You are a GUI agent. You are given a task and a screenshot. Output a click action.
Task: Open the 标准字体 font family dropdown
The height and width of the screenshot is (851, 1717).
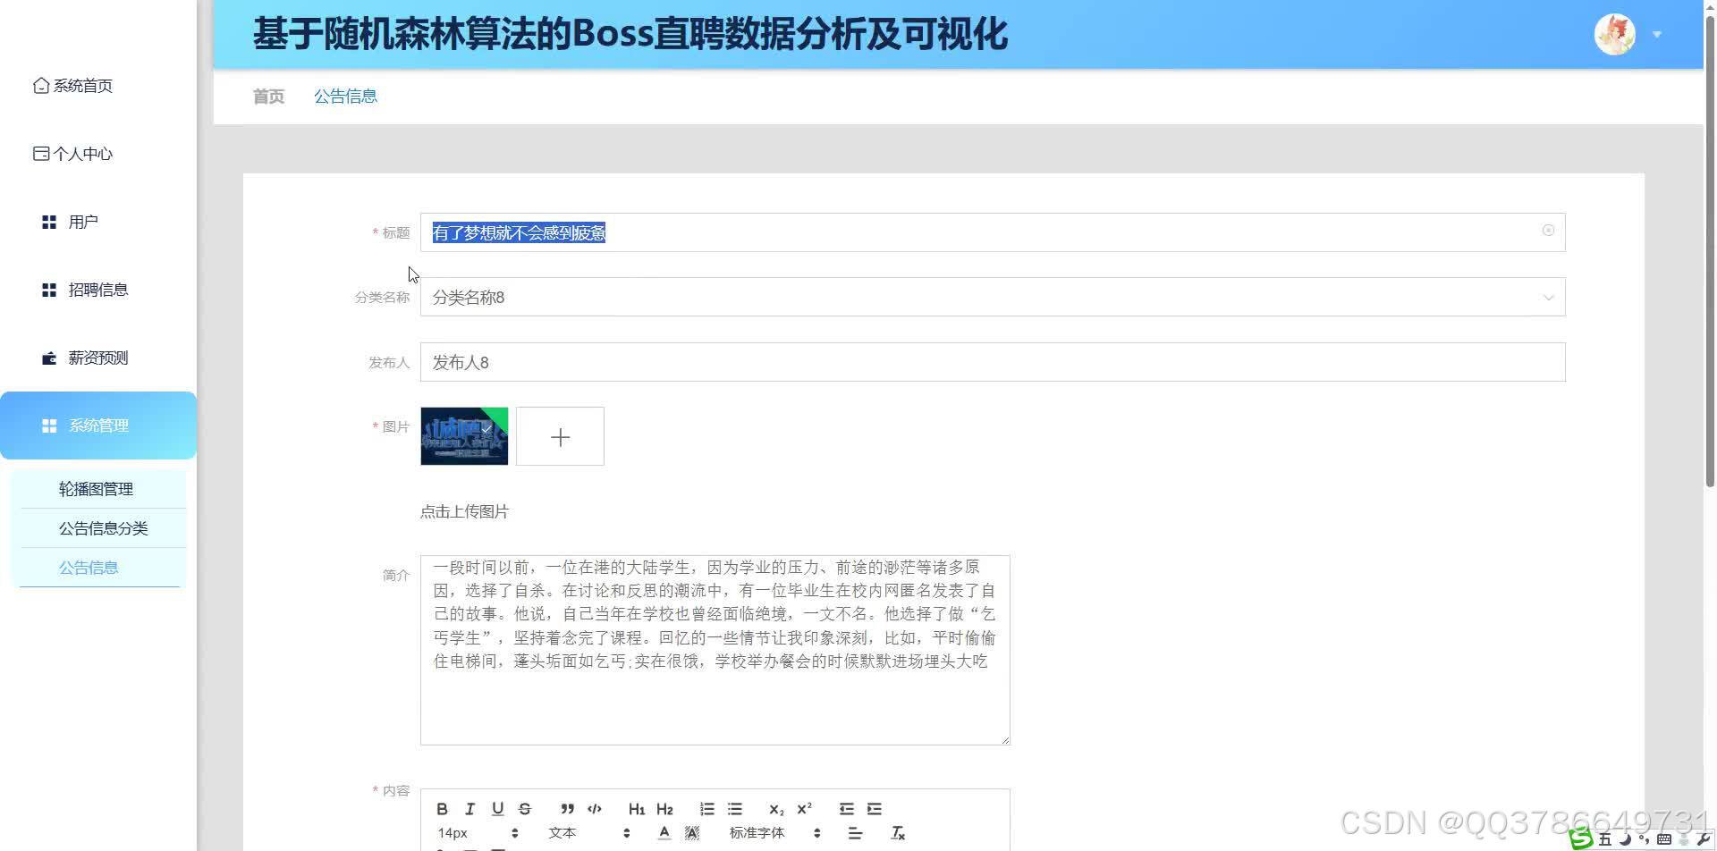tap(774, 833)
